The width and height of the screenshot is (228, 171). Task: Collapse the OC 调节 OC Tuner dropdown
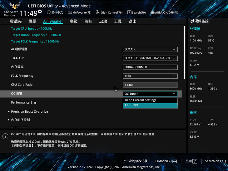pyautogui.click(x=150, y=94)
